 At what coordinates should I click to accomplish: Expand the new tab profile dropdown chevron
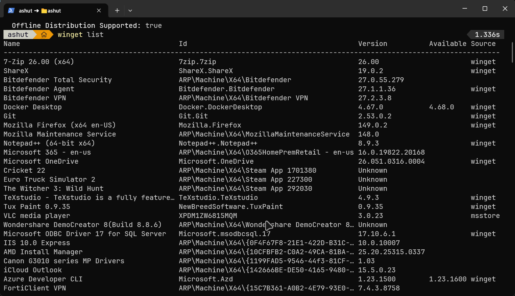click(130, 10)
